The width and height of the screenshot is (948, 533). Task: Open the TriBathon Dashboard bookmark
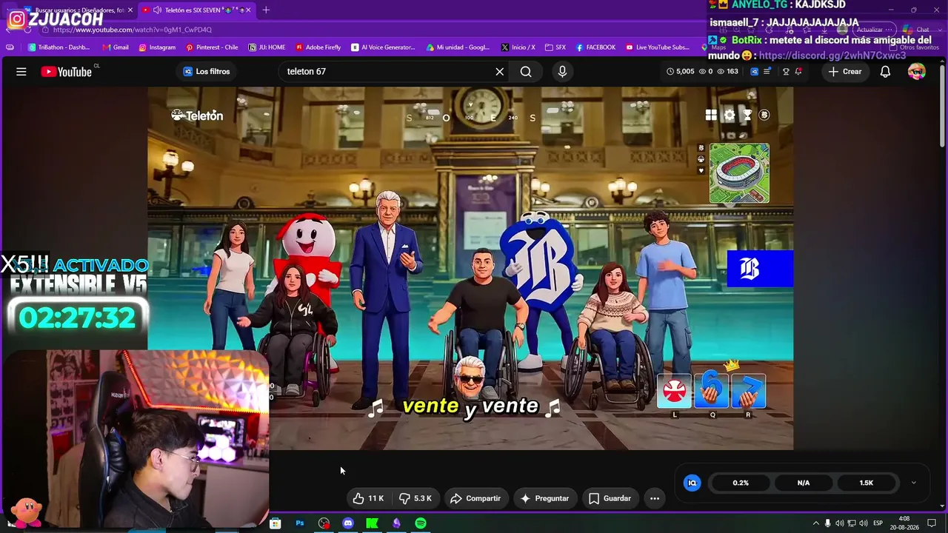coord(59,47)
